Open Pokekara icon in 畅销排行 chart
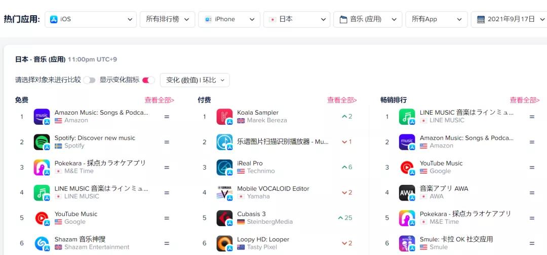This screenshot has width=547, height=255. coord(407,218)
